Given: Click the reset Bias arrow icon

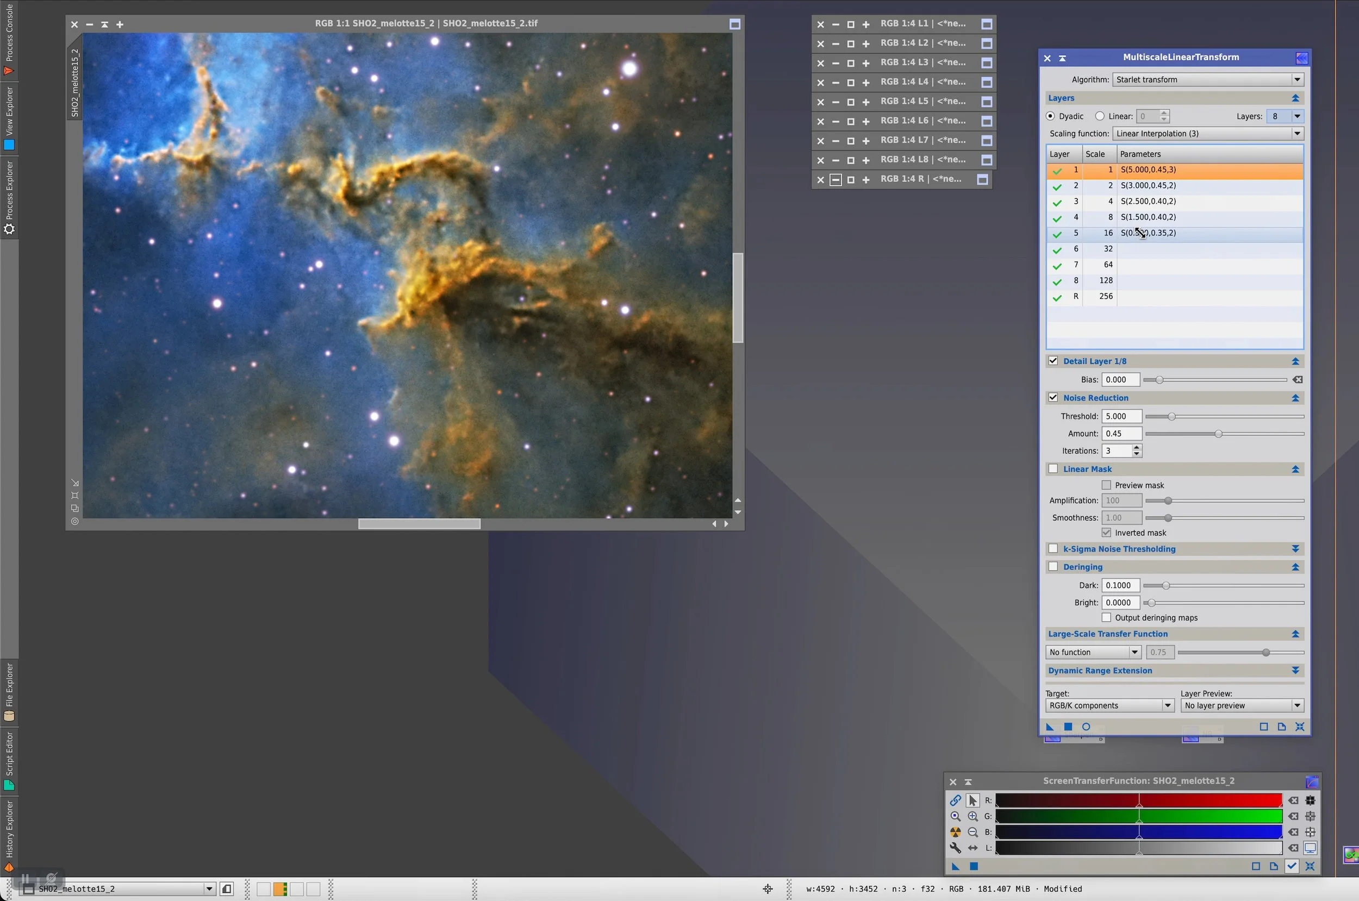Looking at the screenshot, I should (1298, 380).
